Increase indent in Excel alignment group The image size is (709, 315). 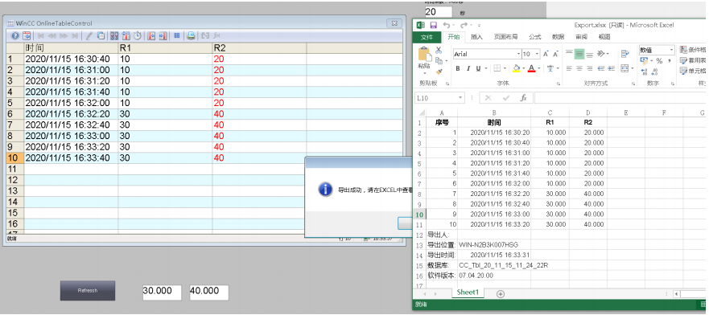[x=611, y=68]
